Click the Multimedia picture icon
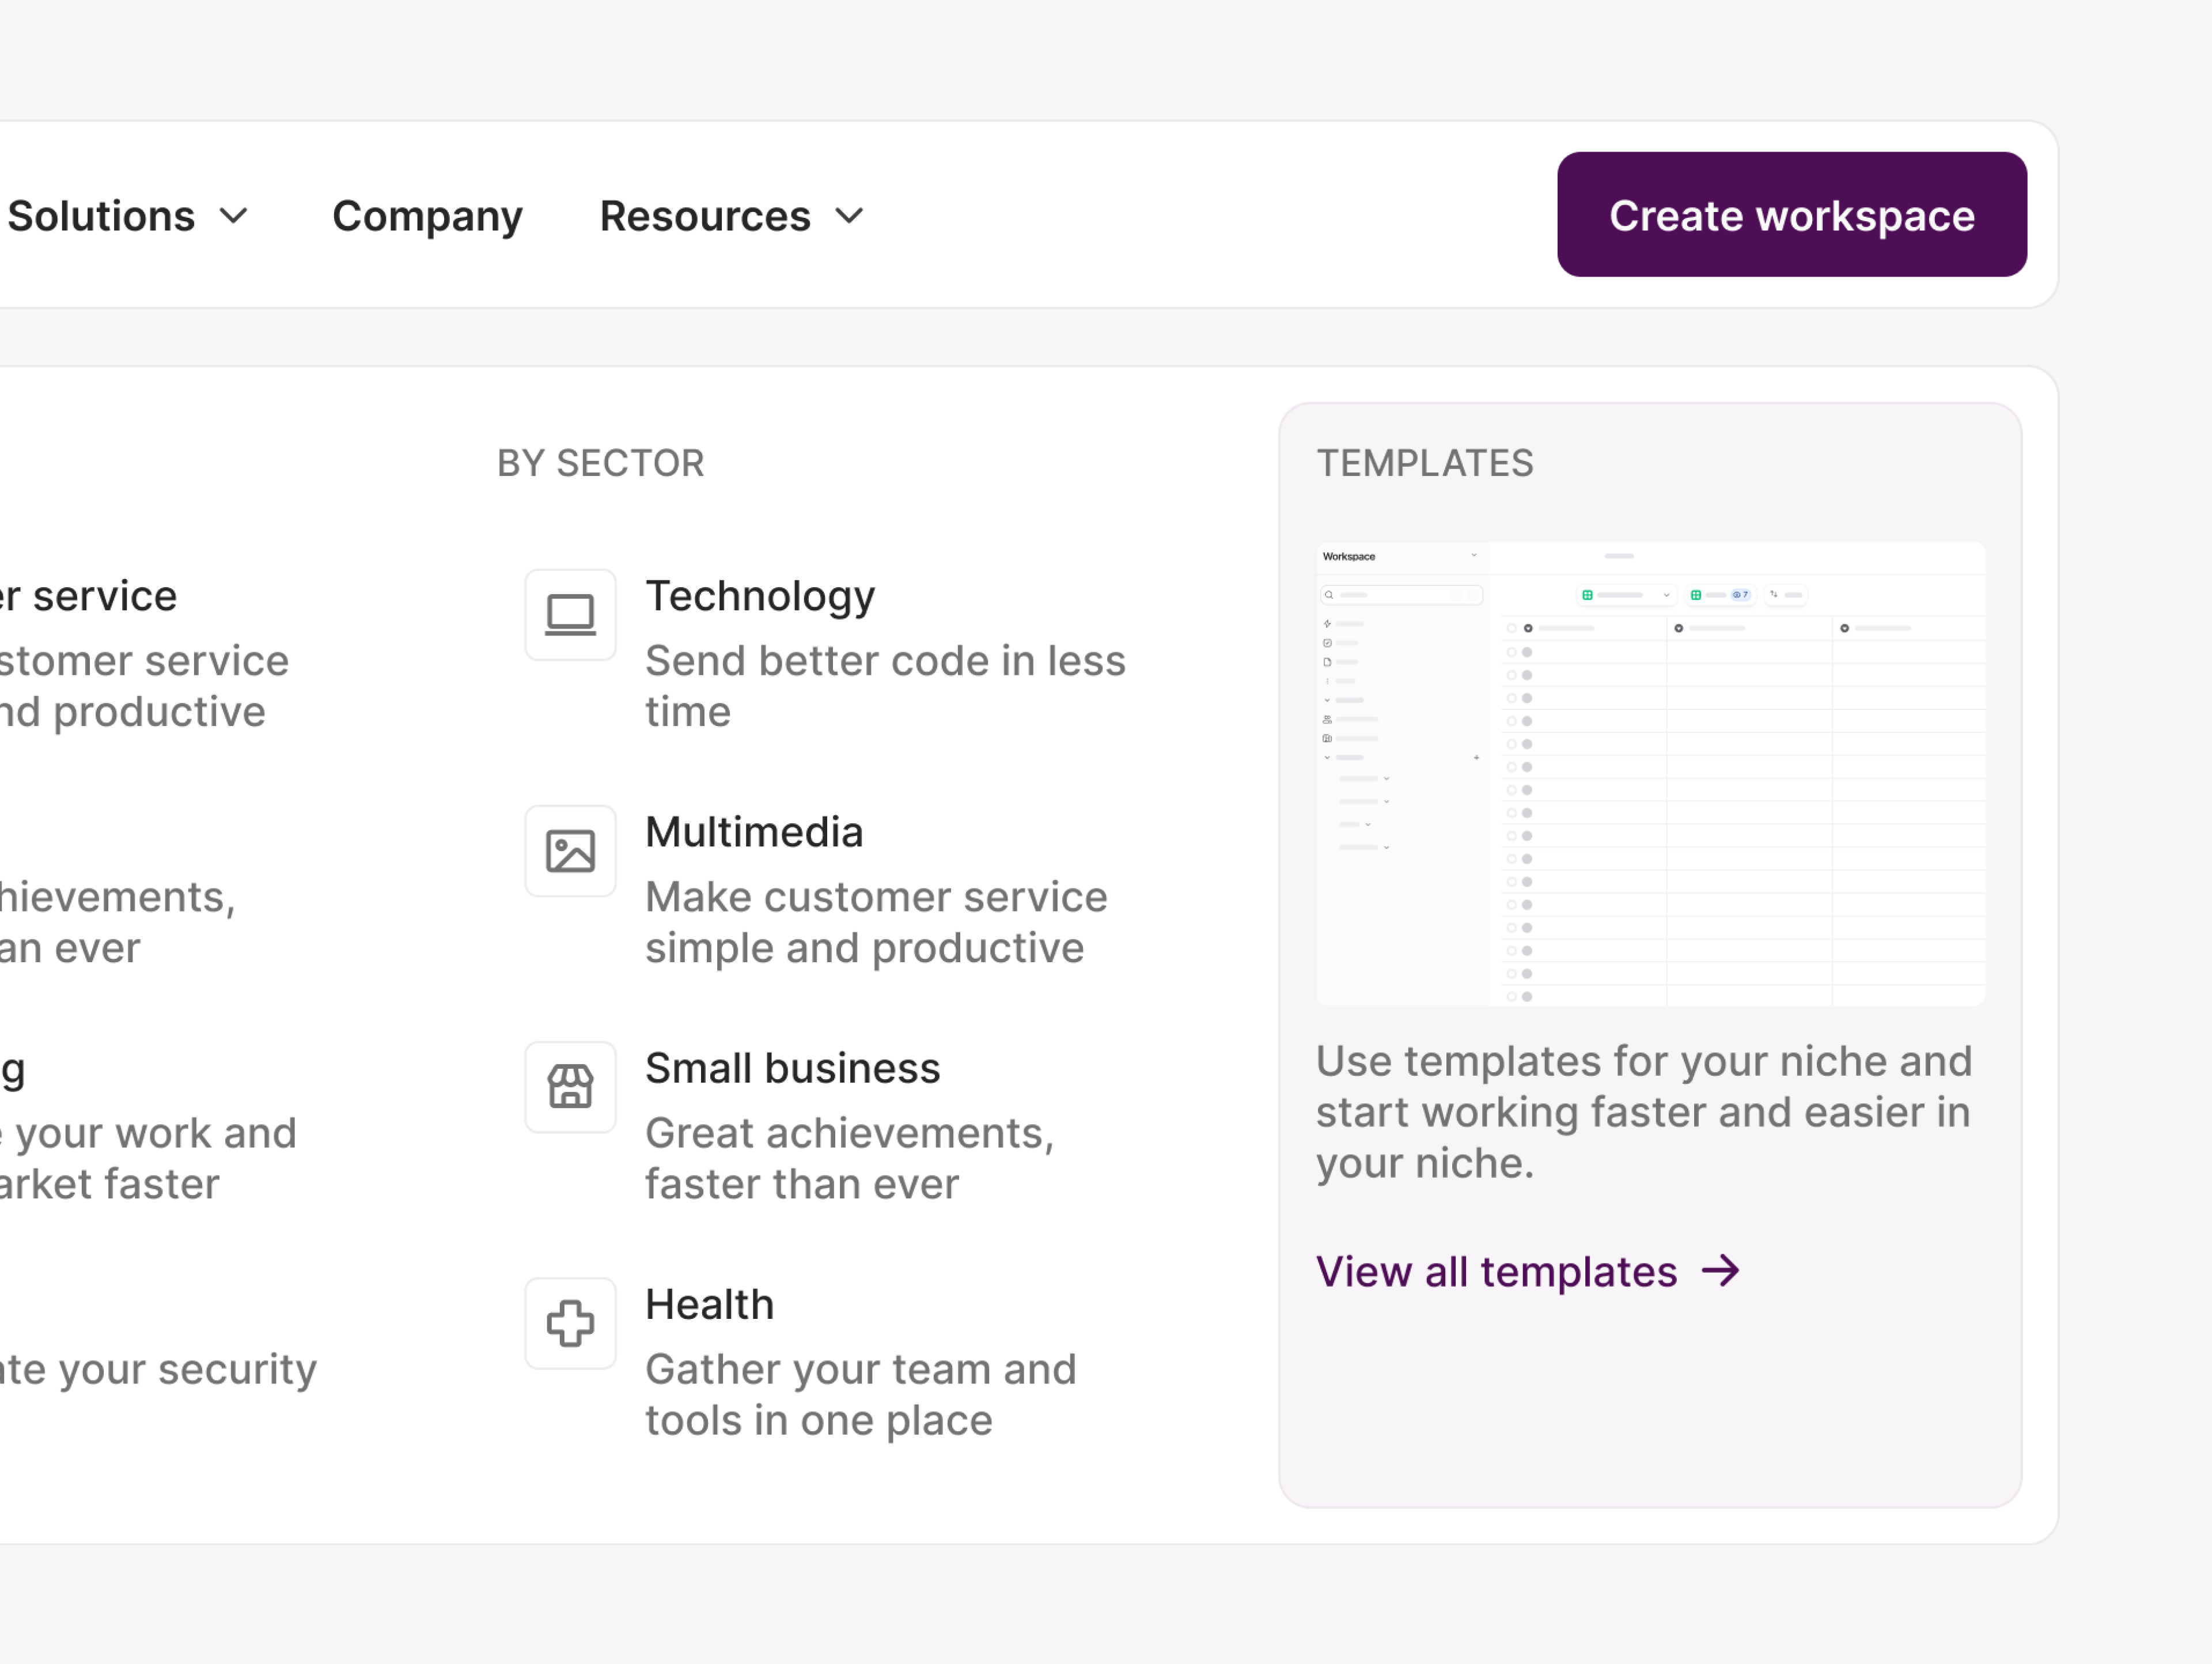Screen dimensions: 2212x1664 coord(570,851)
